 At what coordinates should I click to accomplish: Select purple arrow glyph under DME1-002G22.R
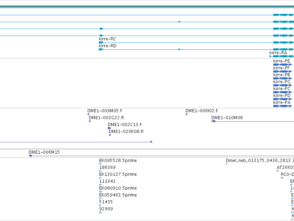[x=89, y=121]
